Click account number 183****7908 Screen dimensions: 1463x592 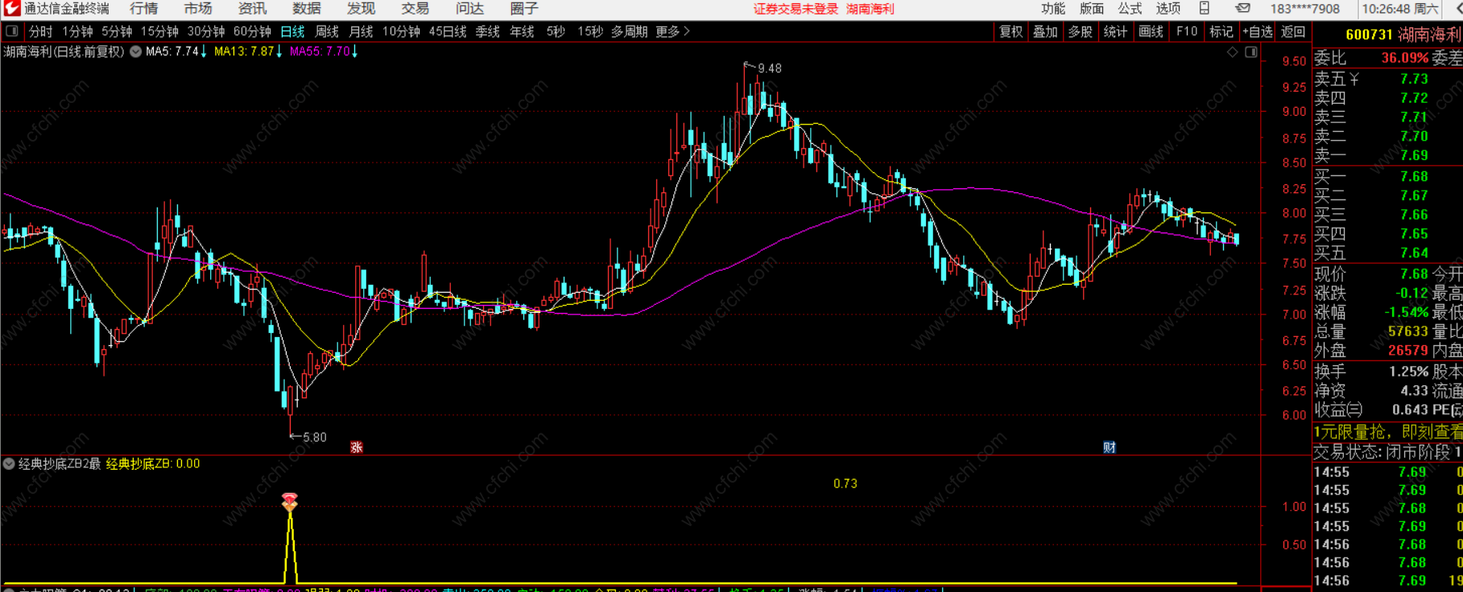point(1305,9)
